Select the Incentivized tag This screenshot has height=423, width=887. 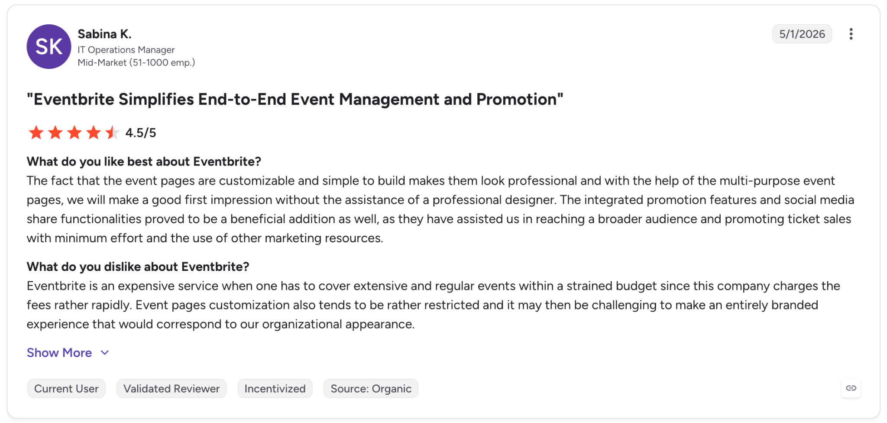tap(275, 388)
